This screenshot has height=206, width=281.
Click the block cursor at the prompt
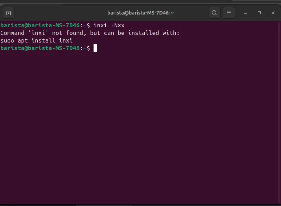coord(95,48)
